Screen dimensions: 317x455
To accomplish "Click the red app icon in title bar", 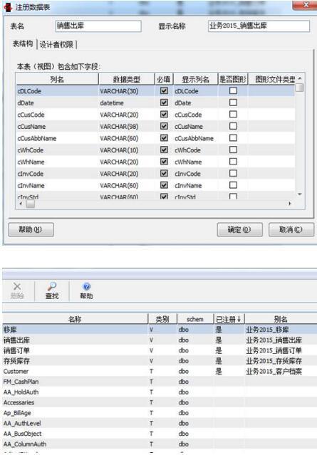I will click(9, 7).
